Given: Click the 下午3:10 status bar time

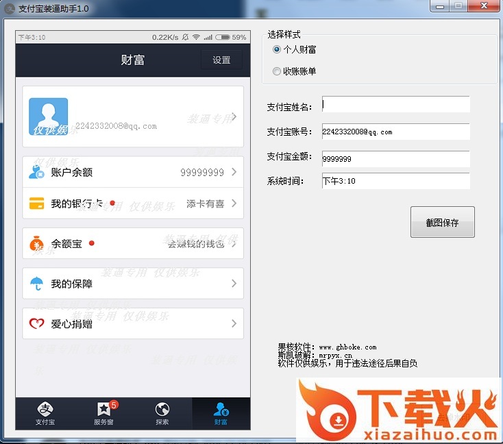Looking at the screenshot, I should (32, 37).
